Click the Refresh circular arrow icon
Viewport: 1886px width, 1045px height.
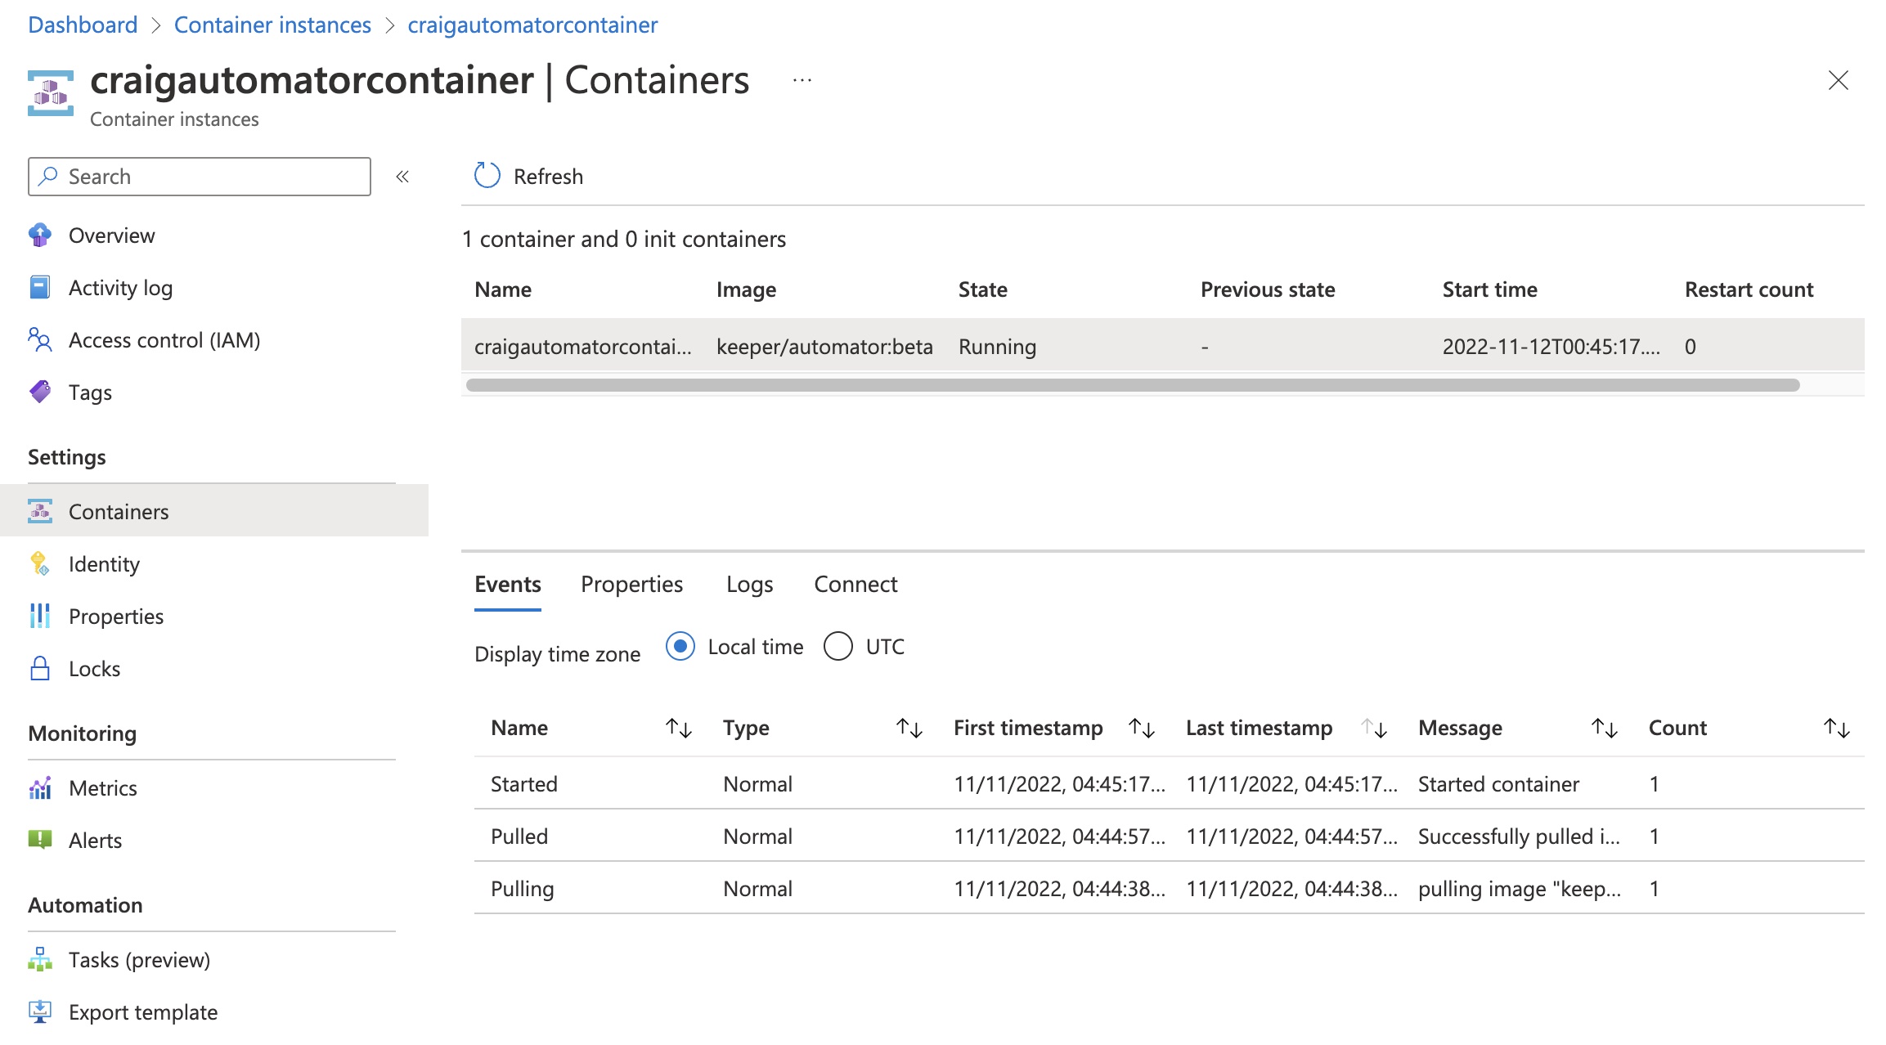pyautogui.click(x=487, y=176)
